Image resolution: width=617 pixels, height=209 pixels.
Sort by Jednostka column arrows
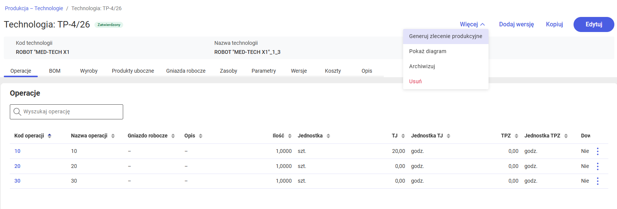pos(328,136)
